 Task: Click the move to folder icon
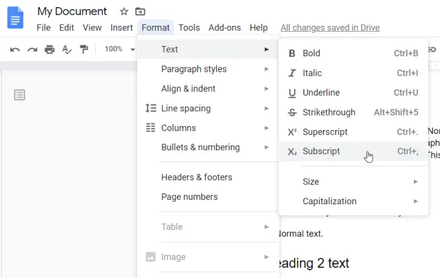[140, 12]
